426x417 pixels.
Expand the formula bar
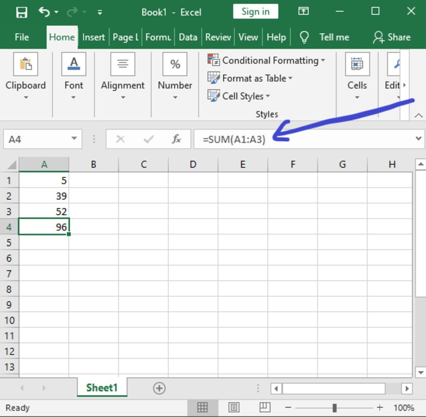419,138
